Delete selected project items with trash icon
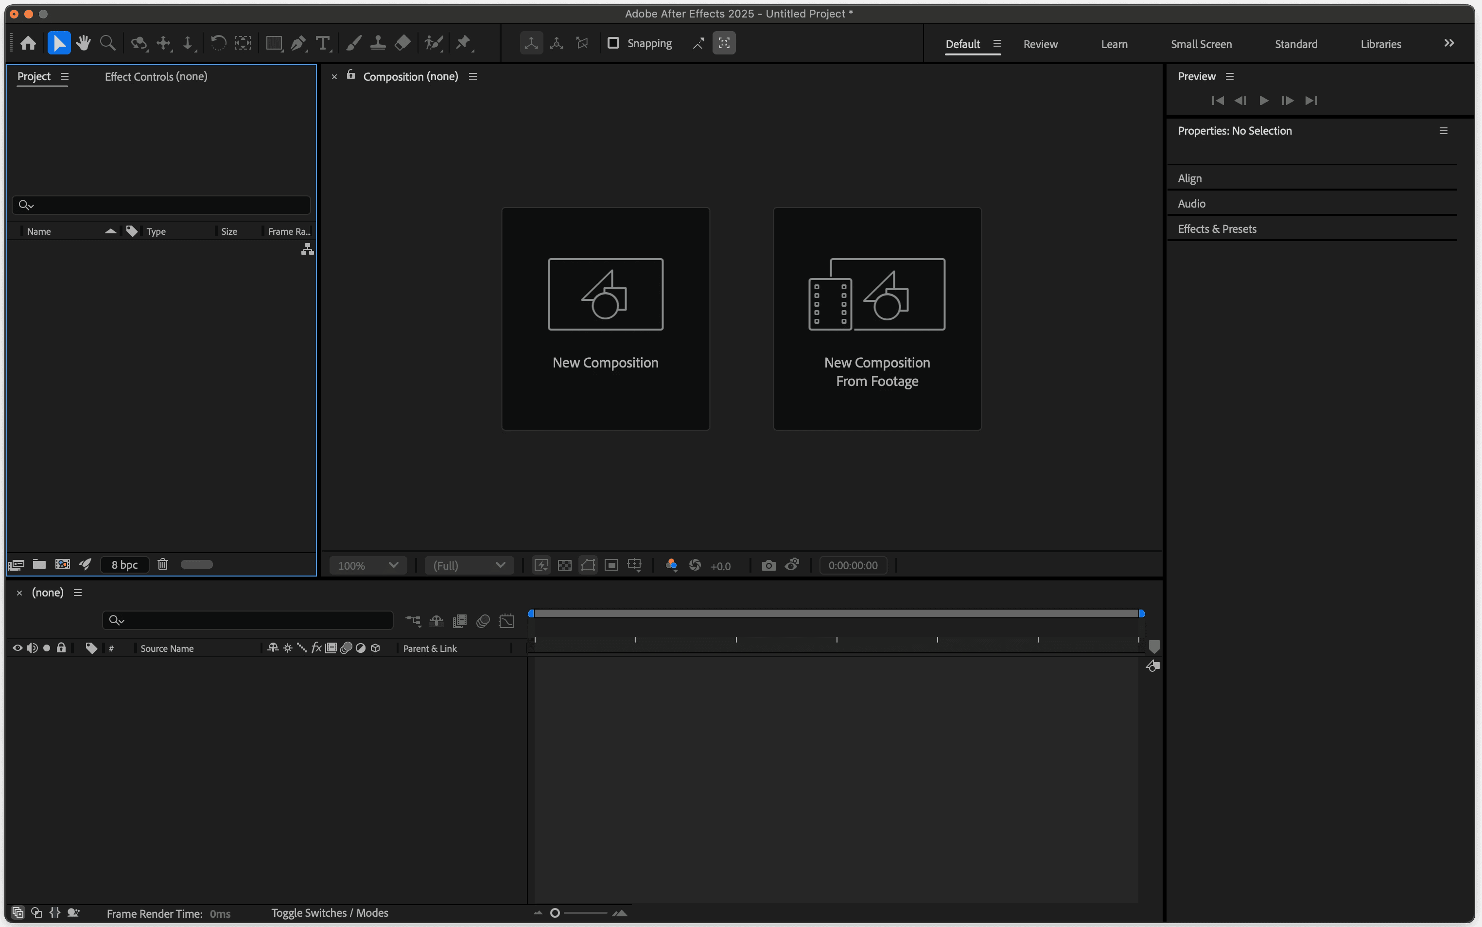 click(x=162, y=564)
